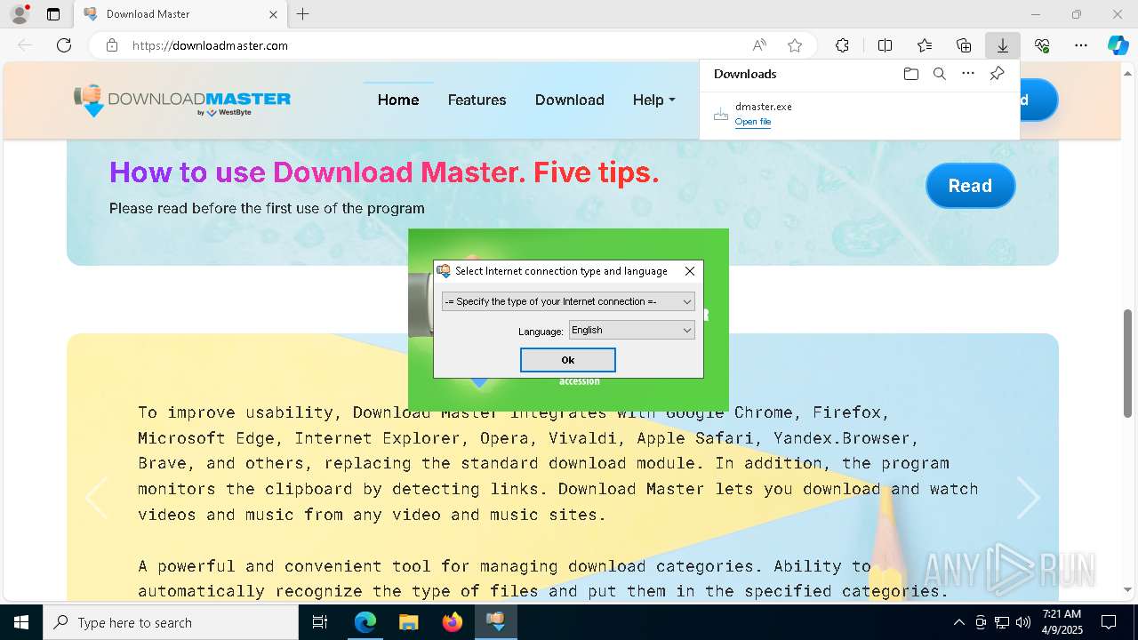Open Microsoft Edge from taskbar

coord(365,622)
